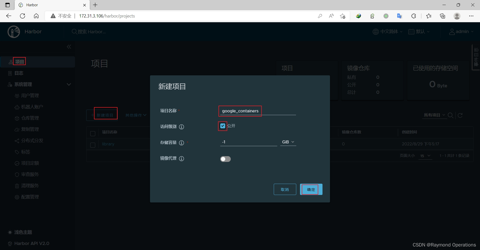Click the project list search magnifier icon
This screenshot has width=480, height=250.
coord(450,115)
